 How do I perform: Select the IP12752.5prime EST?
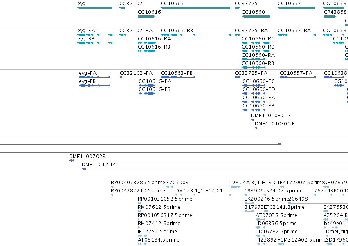(x=142, y=236)
